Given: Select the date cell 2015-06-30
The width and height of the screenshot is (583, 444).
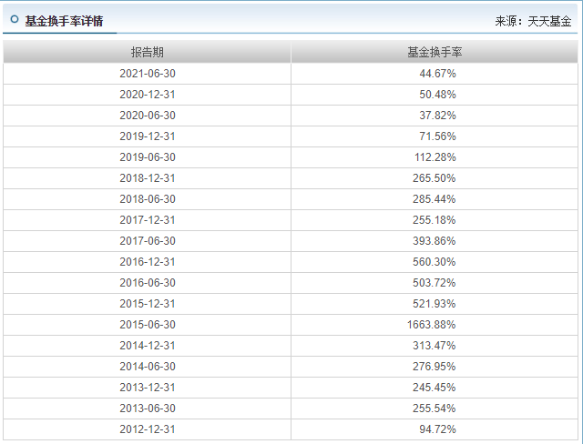Looking at the screenshot, I should pyautogui.click(x=148, y=325).
